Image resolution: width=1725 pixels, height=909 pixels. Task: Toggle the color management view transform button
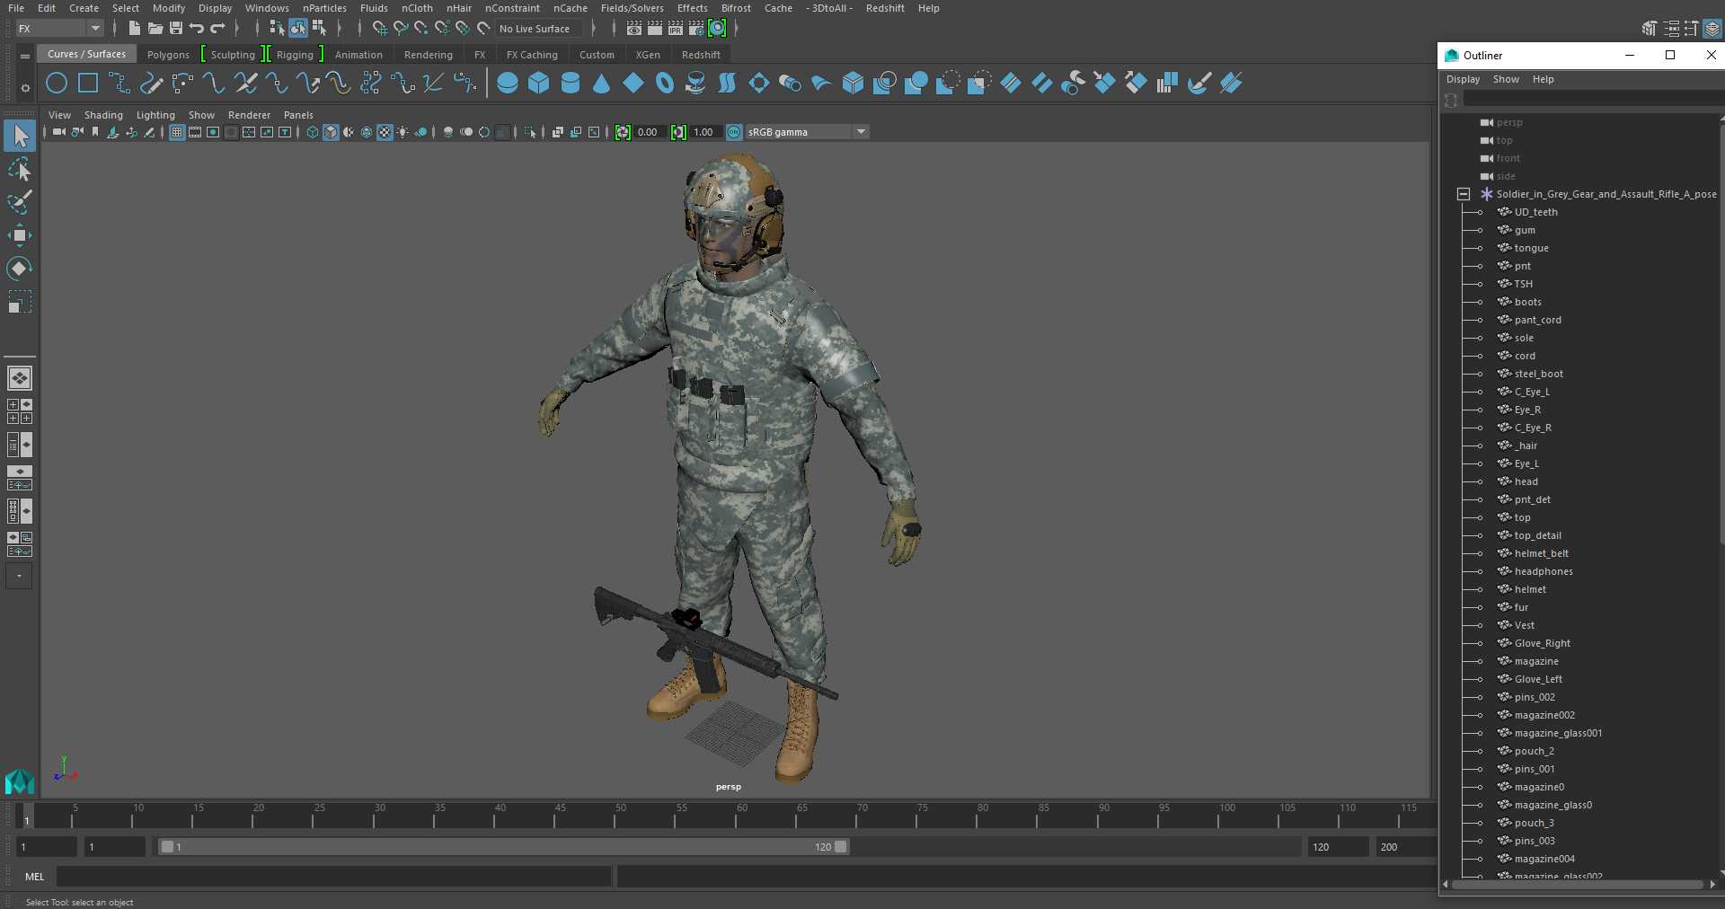[x=734, y=132]
